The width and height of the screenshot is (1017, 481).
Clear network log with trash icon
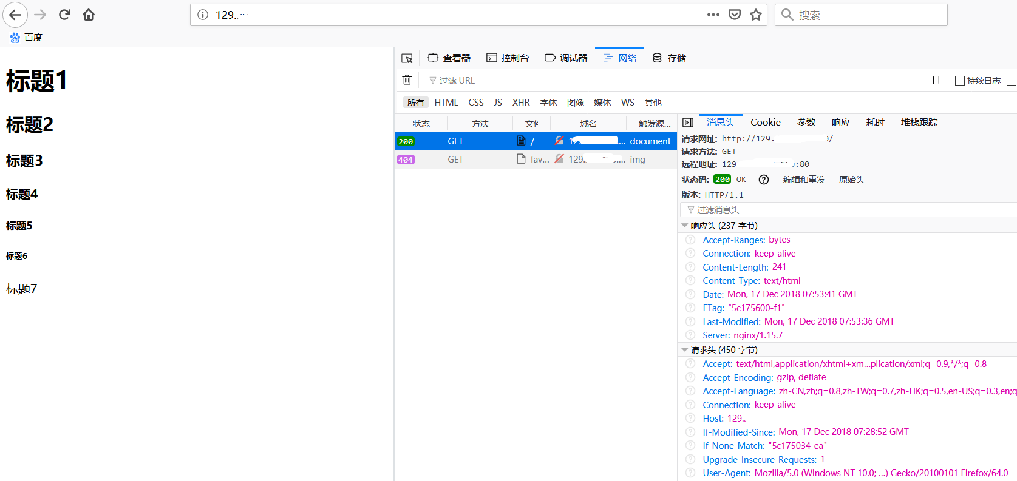click(407, 80)
